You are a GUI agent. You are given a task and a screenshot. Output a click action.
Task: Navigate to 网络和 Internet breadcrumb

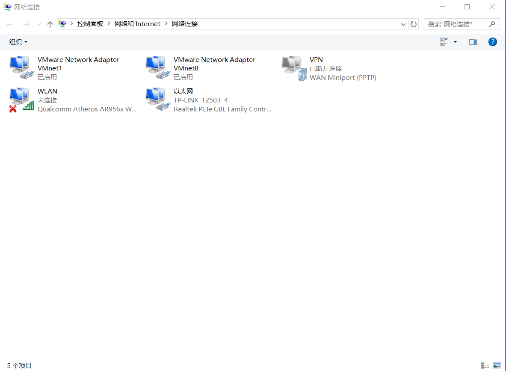pos(137,24)
